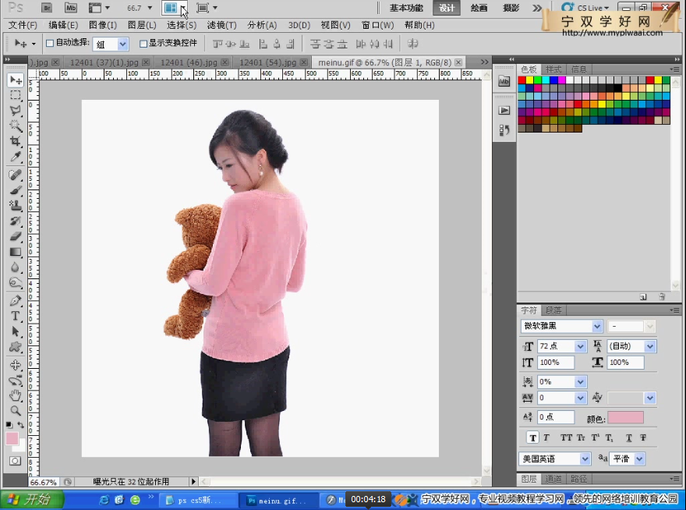Switch to the 样式 panel tab

(x=553, y=69)
